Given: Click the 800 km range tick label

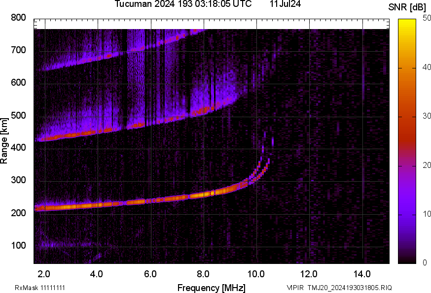Looking at the screenshot, I should (x=18, y=18).
